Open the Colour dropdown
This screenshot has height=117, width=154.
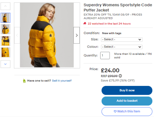pos(122,47)
